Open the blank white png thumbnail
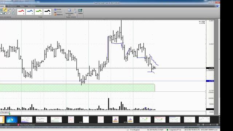This screenshot has width=233, height=131. pyautogui.click(x=86, y=120)
